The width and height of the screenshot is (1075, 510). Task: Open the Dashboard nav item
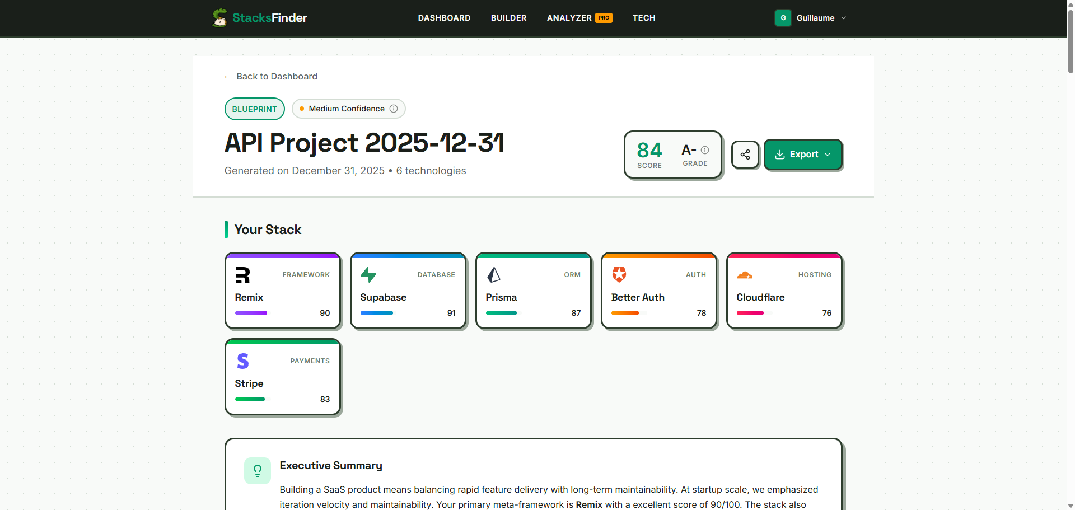[x=444, y=18]
